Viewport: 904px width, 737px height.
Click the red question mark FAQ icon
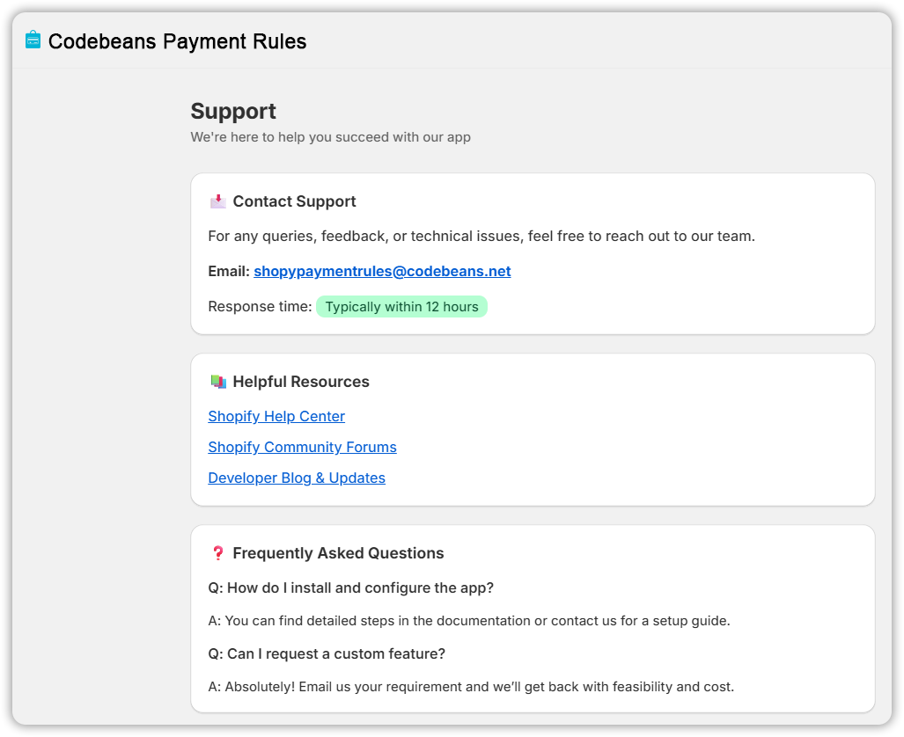[218, 553]
